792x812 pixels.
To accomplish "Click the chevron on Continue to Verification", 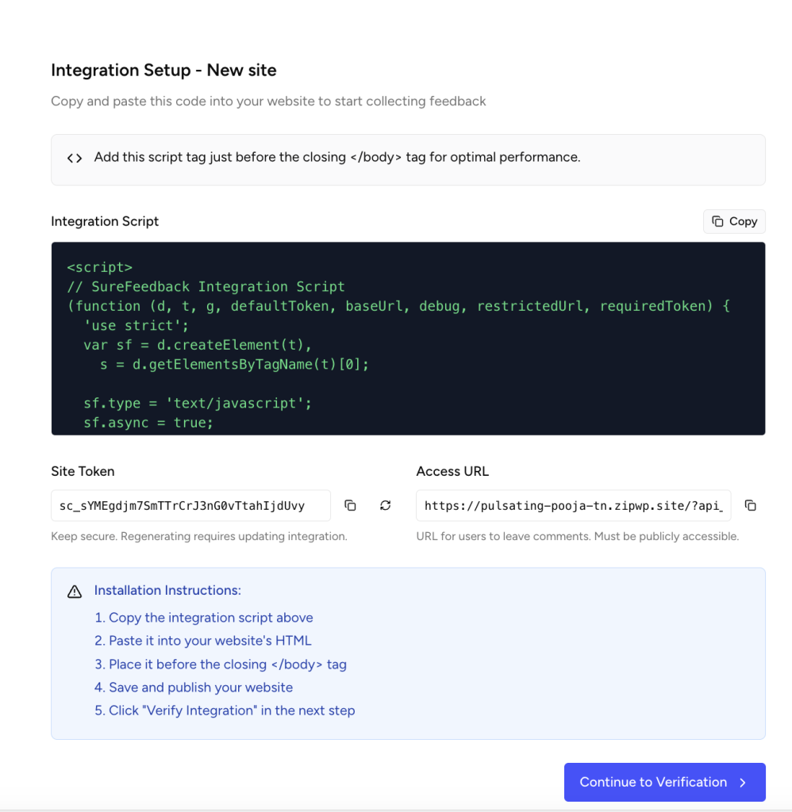I will click(741, 782).
